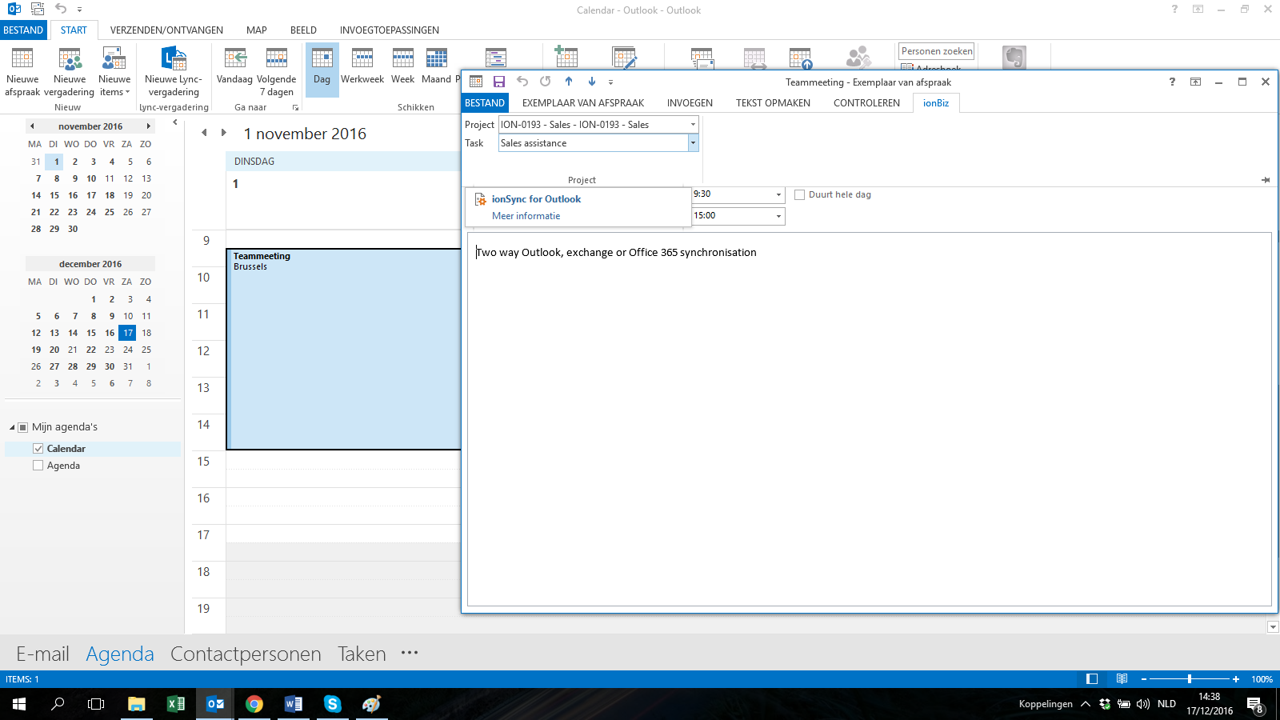Click zoom out minus button
Viewport: 1280px width, 720px height.
click(1144, 679)
